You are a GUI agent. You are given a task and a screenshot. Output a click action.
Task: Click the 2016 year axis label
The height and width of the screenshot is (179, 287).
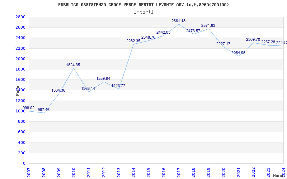(164, 173)
